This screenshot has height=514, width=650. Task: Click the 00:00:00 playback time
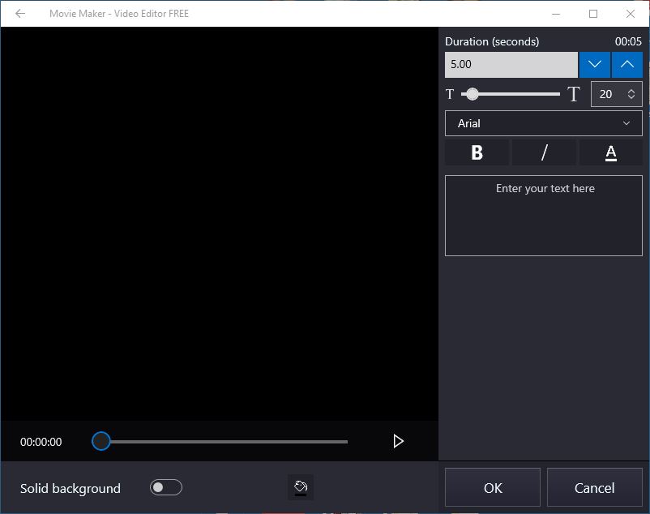click(x=41, y=442)
